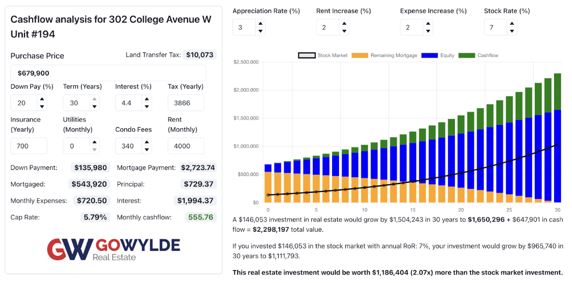Decrease the Down Pay percentage with down arrow

click(42, 107)
